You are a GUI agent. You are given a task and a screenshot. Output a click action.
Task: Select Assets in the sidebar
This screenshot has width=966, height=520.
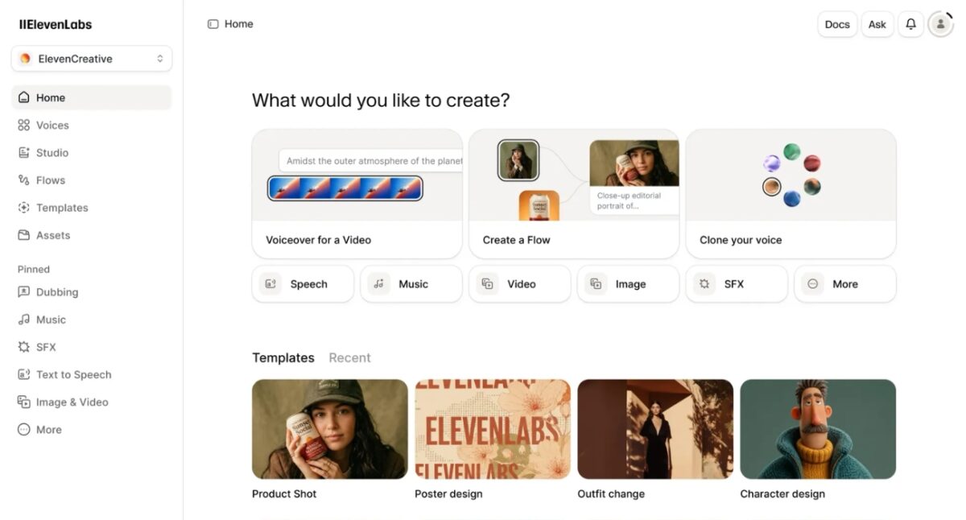pyautogui.click(x=92, y=235)
